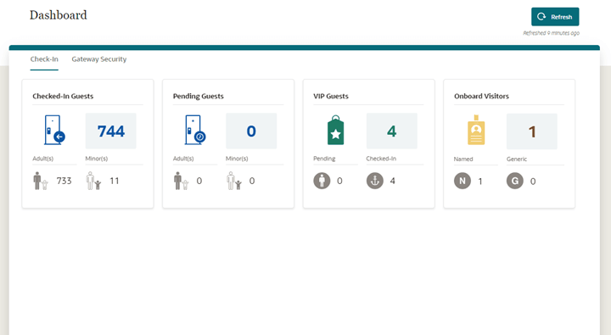
Task: Click the 744 checked-in guests total
Action: point(111,131)
